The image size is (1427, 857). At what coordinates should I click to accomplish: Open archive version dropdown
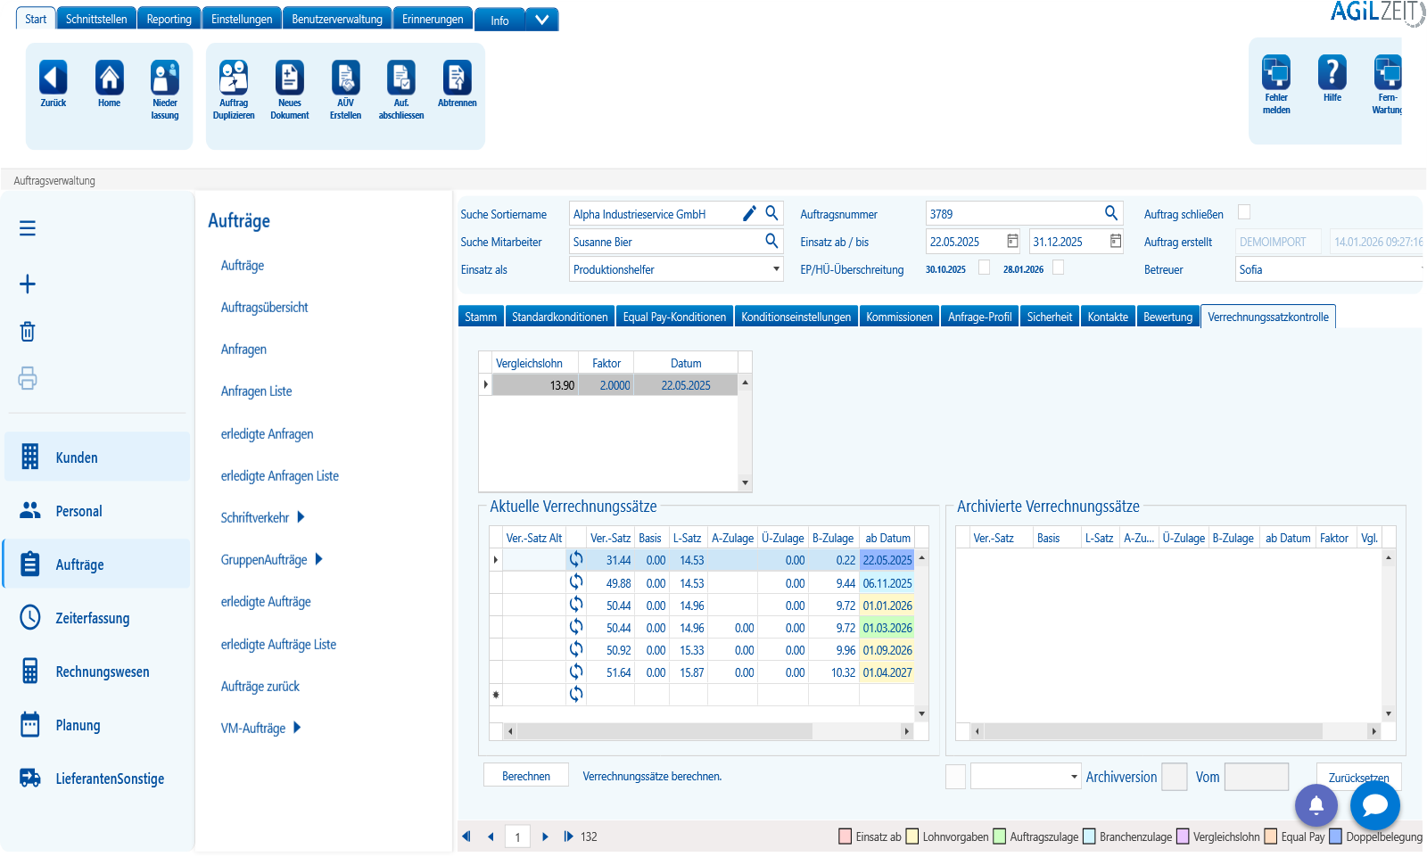[1074, 777]
